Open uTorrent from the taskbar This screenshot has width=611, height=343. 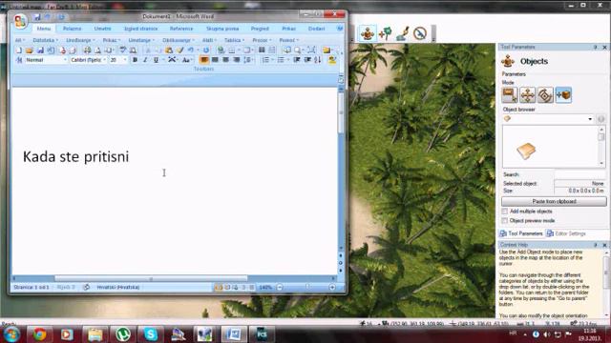[x=122, y=334]
